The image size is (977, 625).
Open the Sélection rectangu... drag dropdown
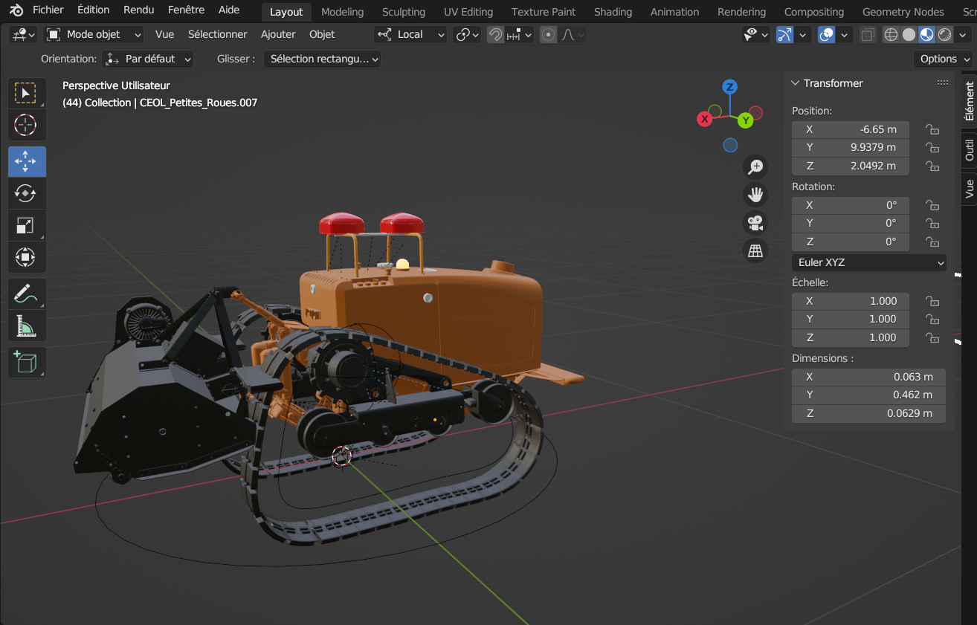[322, 59]
